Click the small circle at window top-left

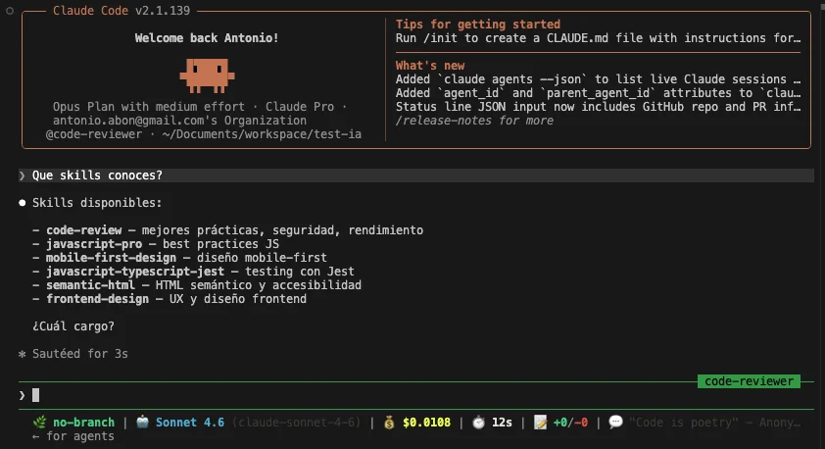coord(10,11)
